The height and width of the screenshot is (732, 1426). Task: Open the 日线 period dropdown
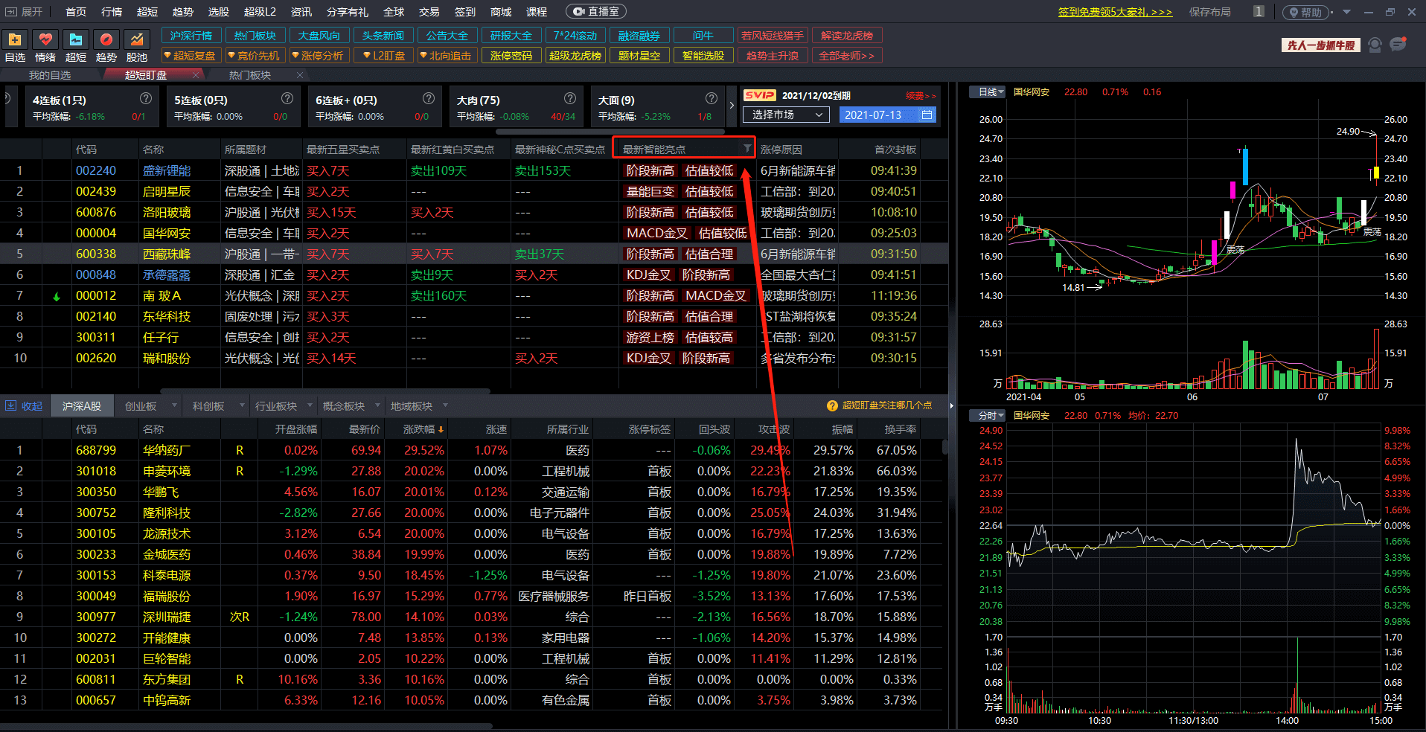pos(988,92)
